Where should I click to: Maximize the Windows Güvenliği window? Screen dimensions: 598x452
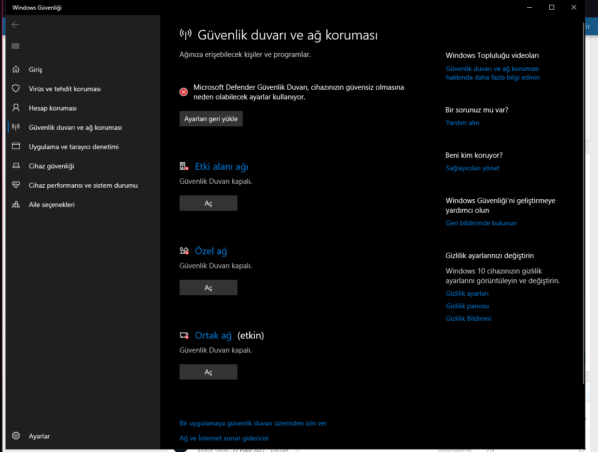(552, 8)
